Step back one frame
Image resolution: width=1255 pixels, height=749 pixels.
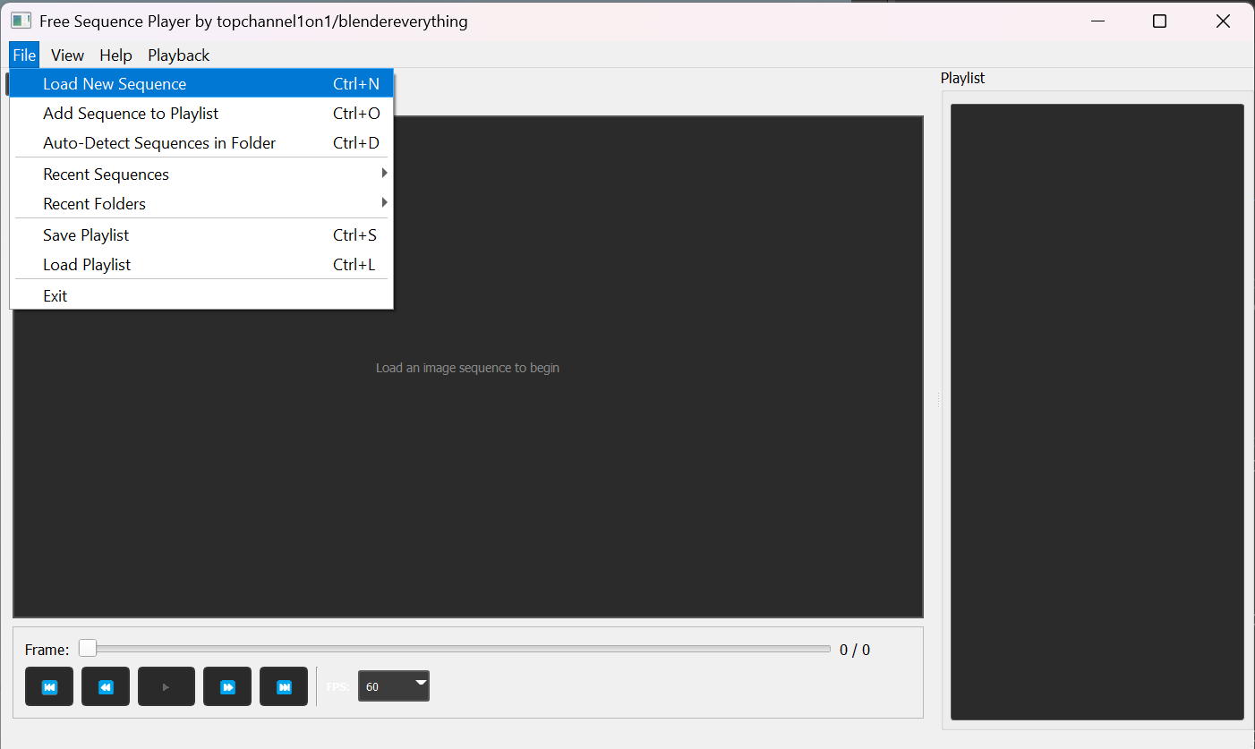[106, 686]
